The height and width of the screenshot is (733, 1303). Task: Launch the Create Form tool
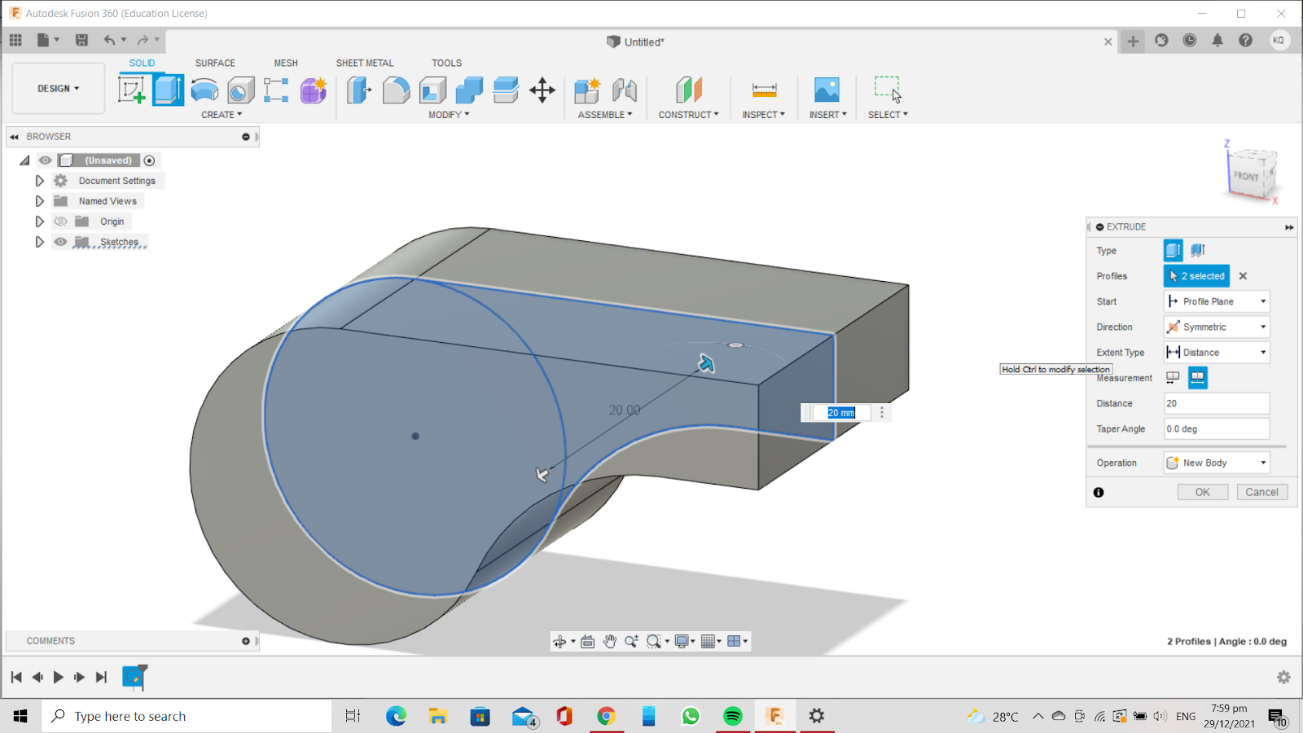[x=314, y=90]
